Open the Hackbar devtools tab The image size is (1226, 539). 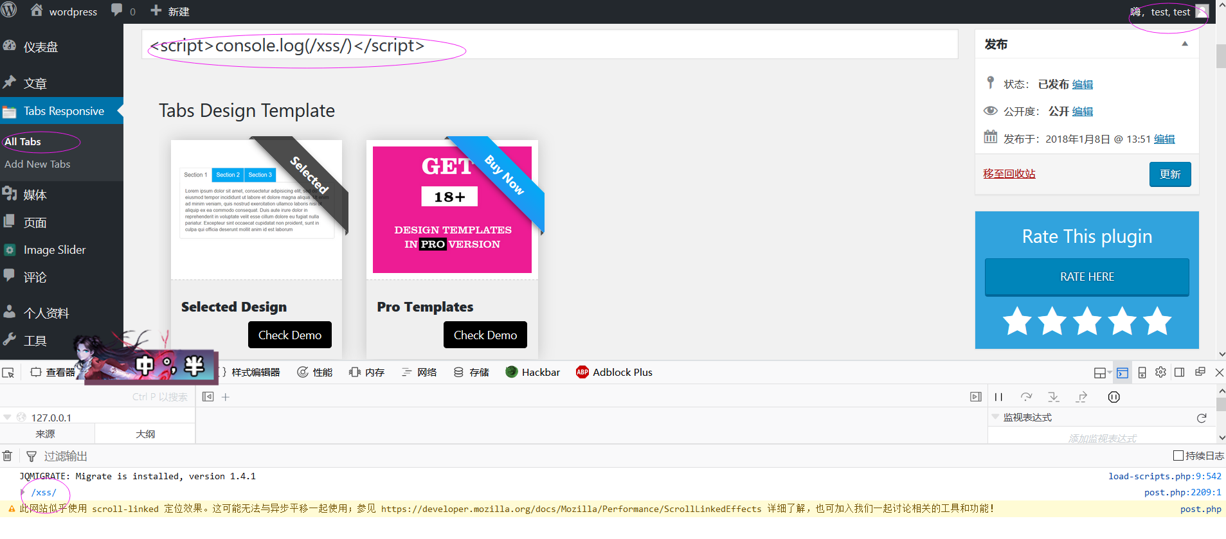coord(533,372)
